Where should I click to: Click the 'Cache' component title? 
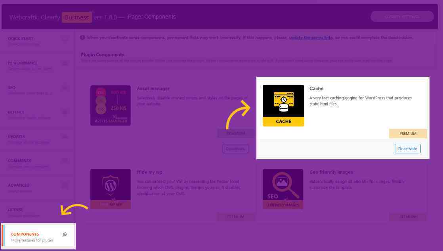(317, 89)
